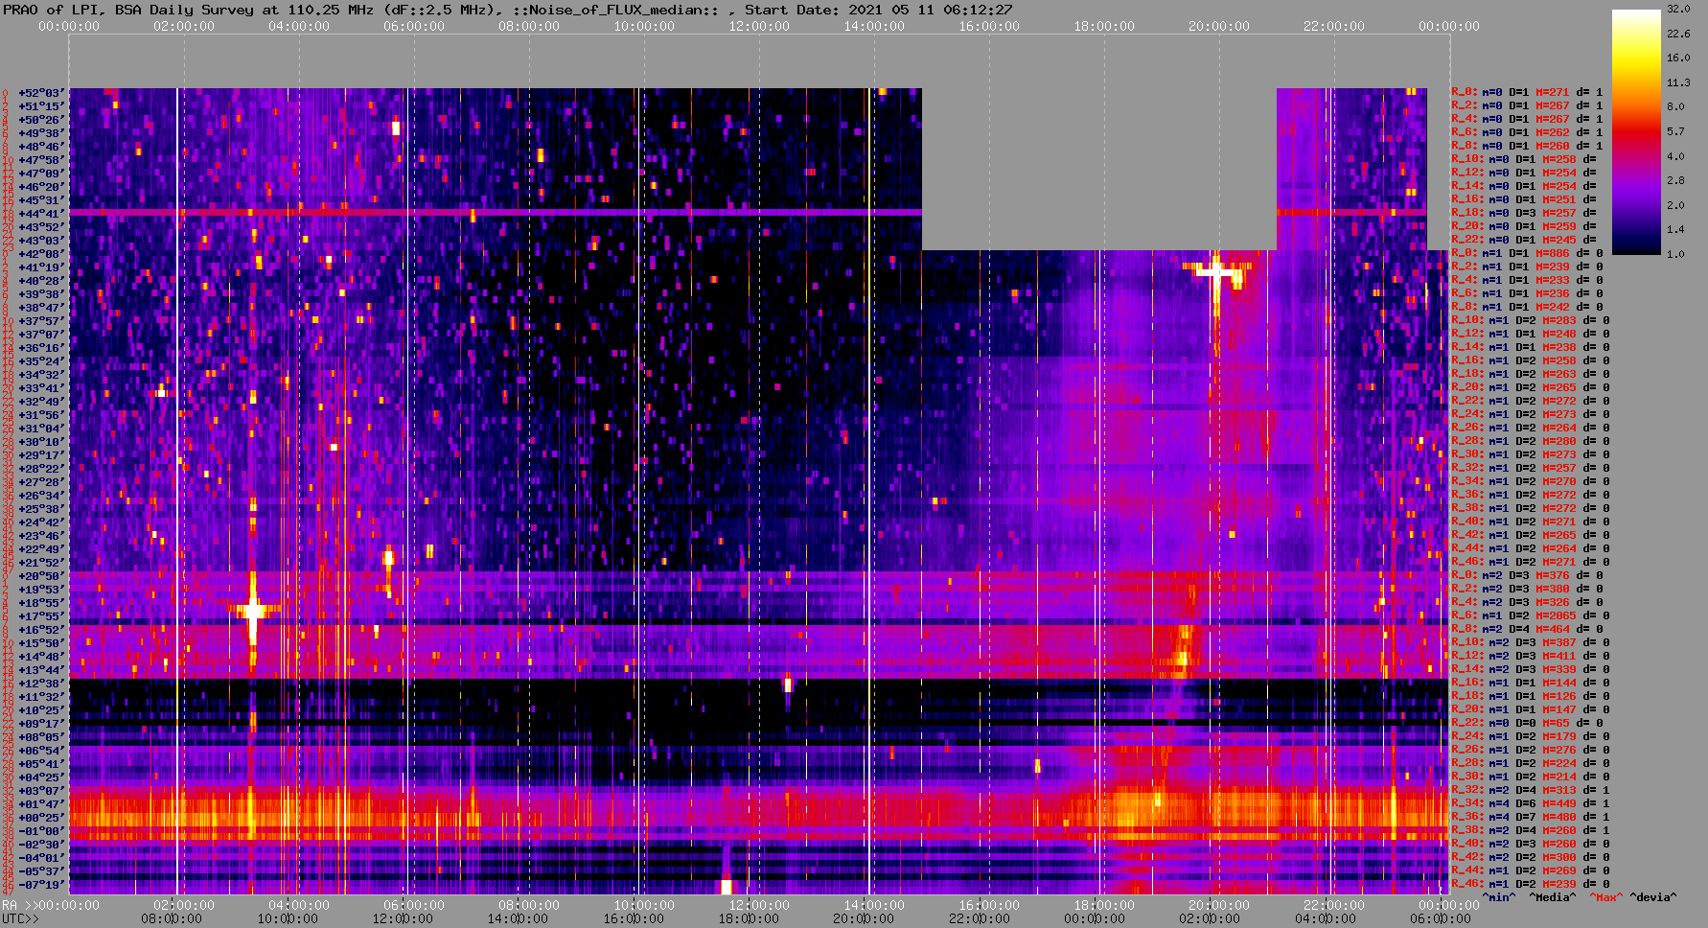The height and width of the screenshot is (928, 1708).
Task: Click the row stats with M=2065
Action: coord(1531,616)
